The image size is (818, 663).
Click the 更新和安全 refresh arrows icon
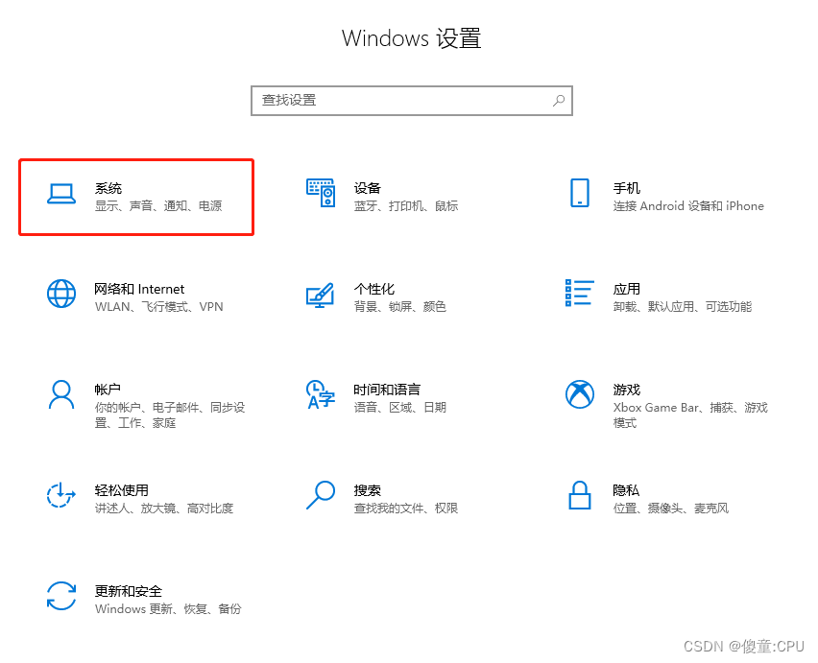(x=61, y=596)
